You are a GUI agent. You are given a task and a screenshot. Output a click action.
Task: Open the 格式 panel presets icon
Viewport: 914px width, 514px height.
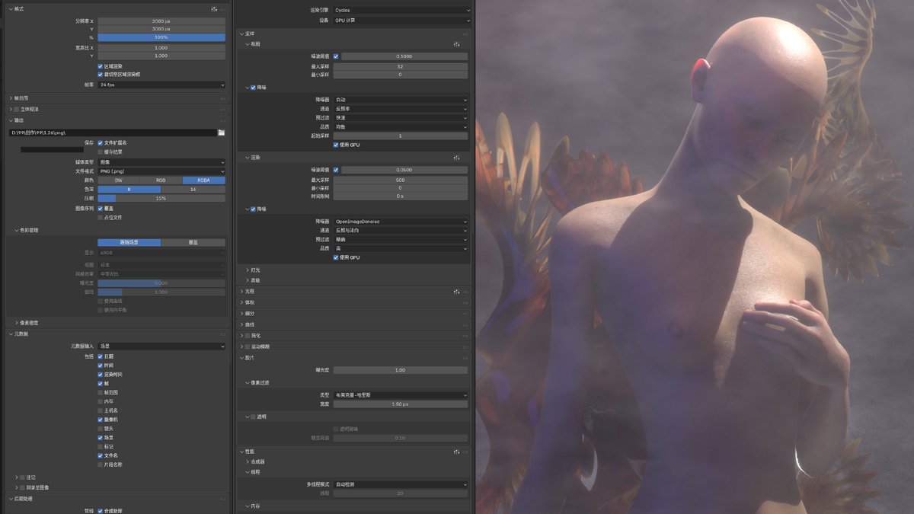(214, 8)
